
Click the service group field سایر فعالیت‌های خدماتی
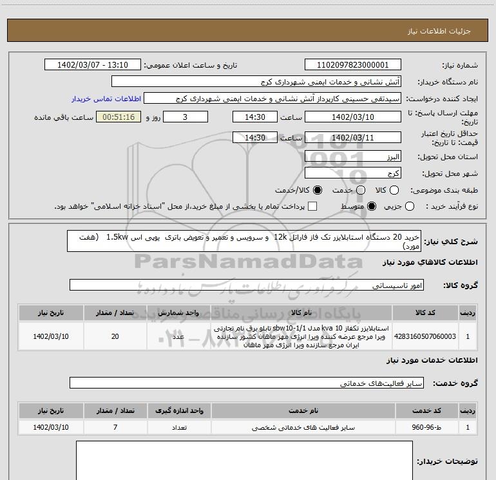point(247,383)
